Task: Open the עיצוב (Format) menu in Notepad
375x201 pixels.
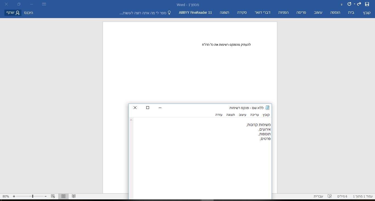Action: 243,115
